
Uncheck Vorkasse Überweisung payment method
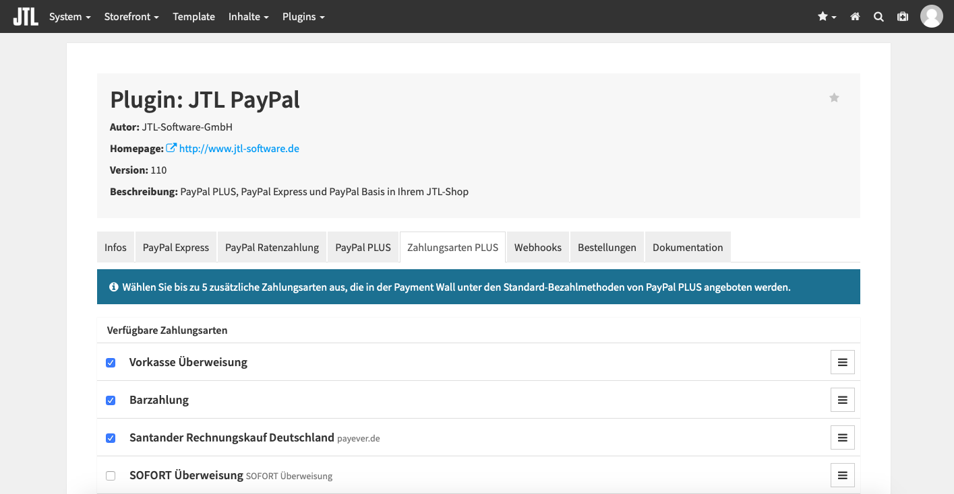click(111, 363)
